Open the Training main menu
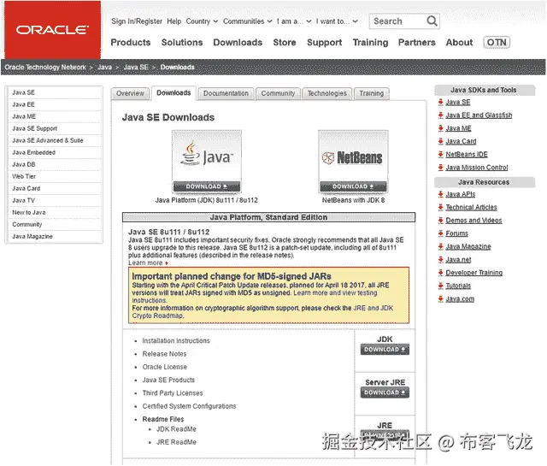Screen dimensions: 547x466 tap(370, 43)
